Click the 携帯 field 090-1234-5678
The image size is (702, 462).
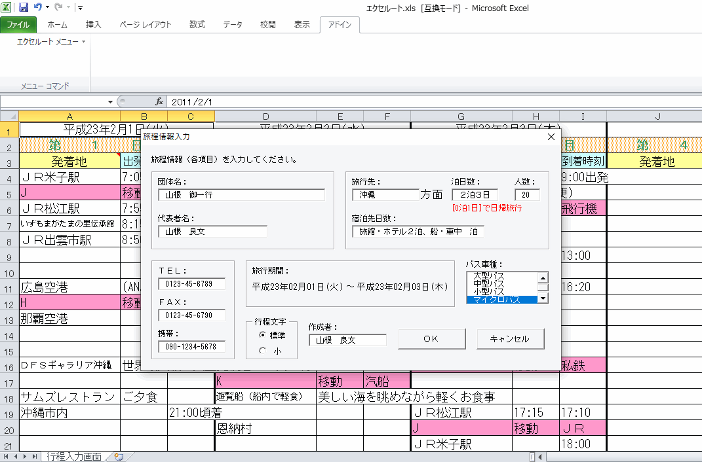click(191, 346)
